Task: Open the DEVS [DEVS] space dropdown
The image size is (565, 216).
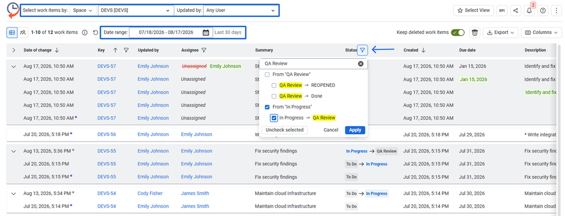Action: (x=135, y=10)
